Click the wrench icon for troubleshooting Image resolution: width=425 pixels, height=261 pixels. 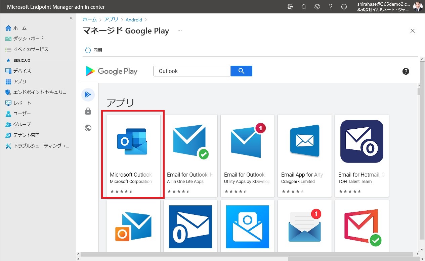tap(8, 146)
